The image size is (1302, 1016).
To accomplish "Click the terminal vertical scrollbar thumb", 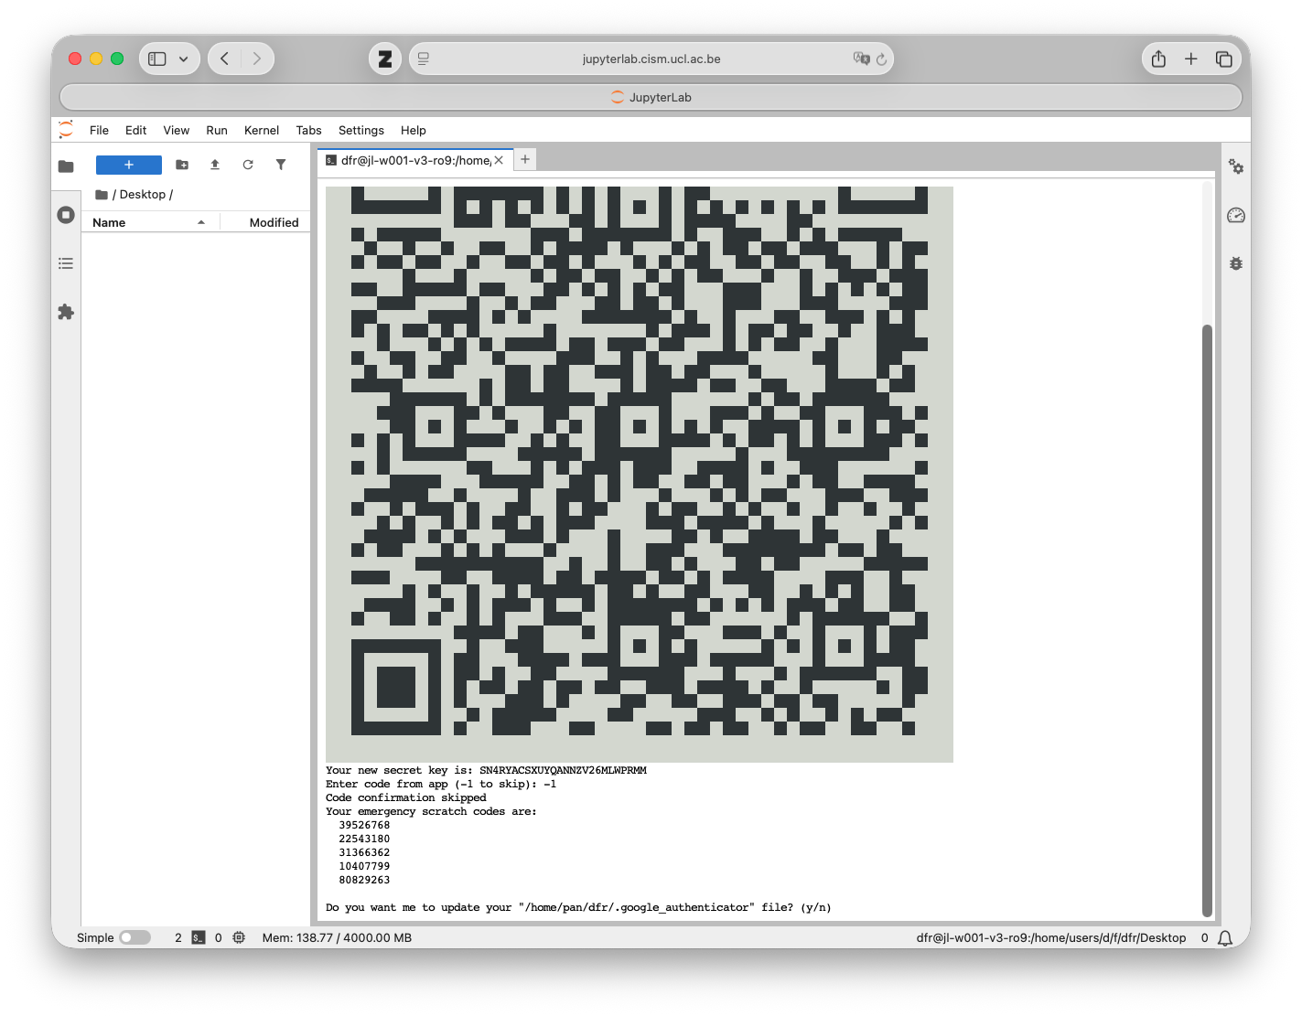I will (x=1207, y=620).
